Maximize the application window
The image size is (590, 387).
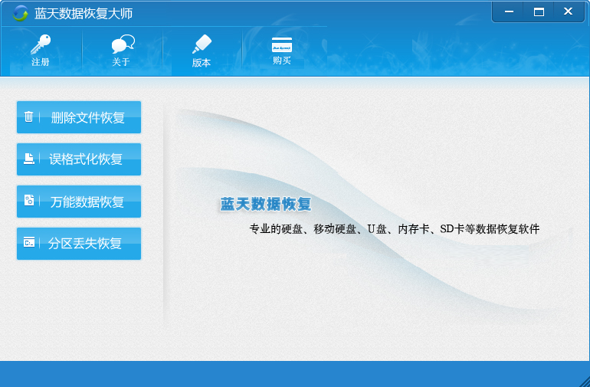click(x=539, y=11)
